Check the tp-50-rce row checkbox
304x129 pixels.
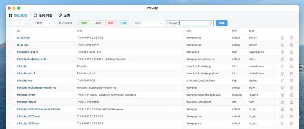[x=10, y=45]
